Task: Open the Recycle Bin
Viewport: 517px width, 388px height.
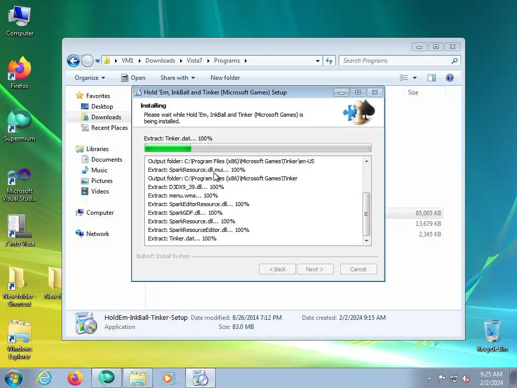Action: pos(492,336)
